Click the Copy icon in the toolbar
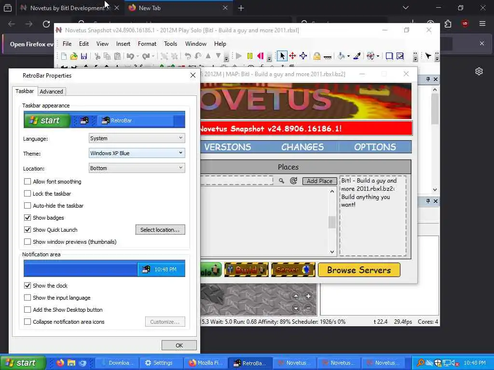Screen dimensions: 494x370 tap(107, 56)
